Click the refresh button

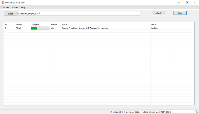[158, 13]
